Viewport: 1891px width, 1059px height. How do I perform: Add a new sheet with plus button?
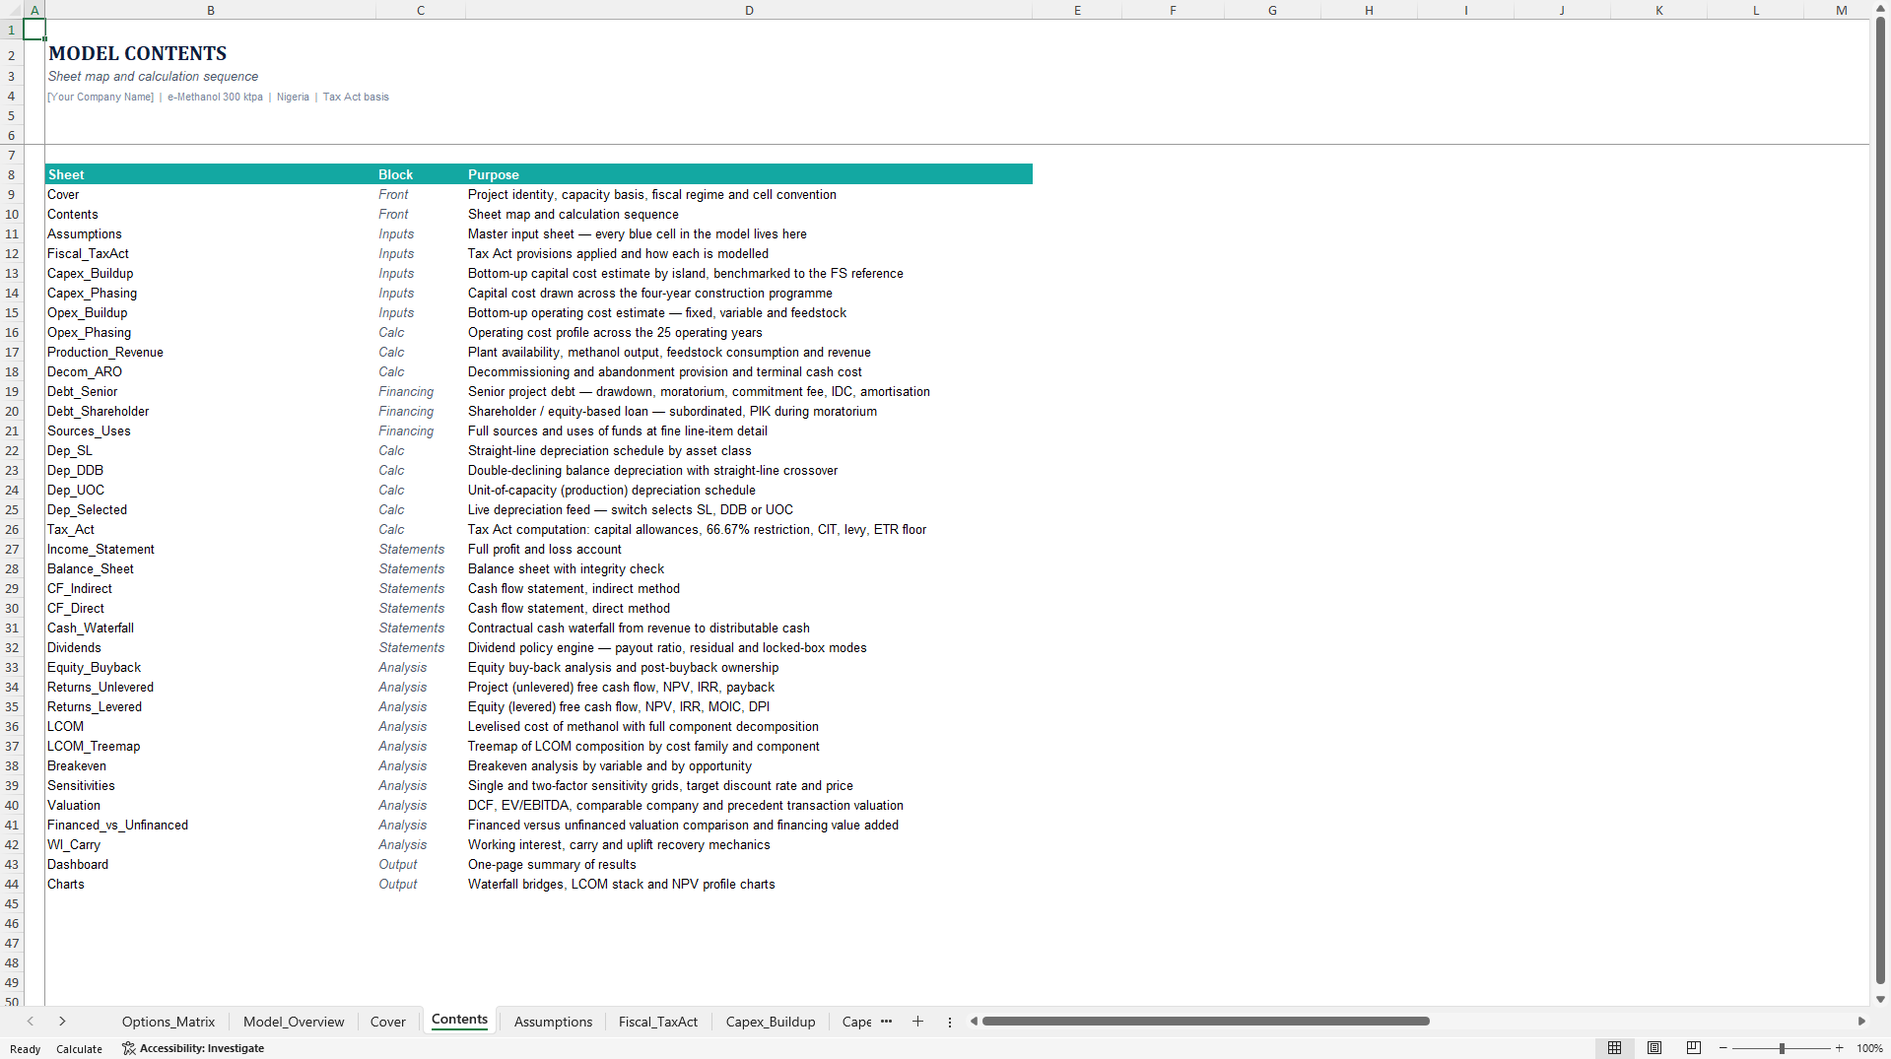(x=917, y=1022)
